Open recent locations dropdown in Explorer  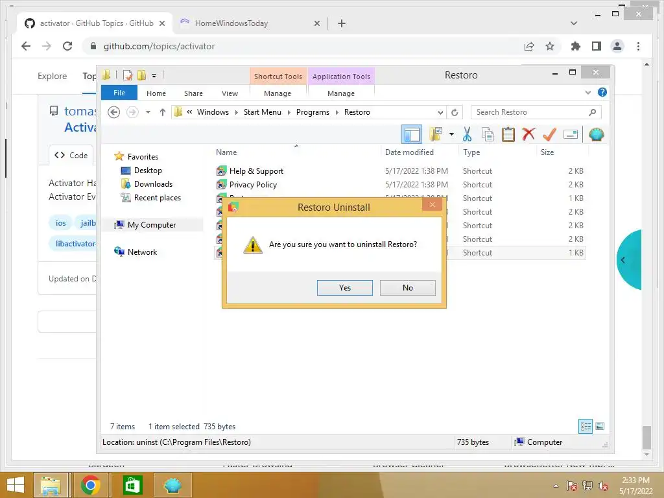tap(148, 112)
